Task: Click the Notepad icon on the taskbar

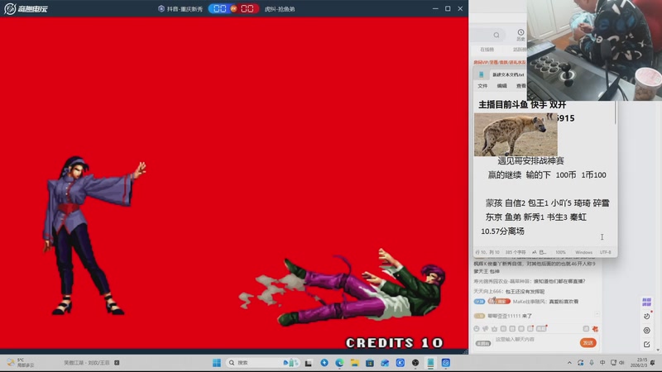Action: 430,363
